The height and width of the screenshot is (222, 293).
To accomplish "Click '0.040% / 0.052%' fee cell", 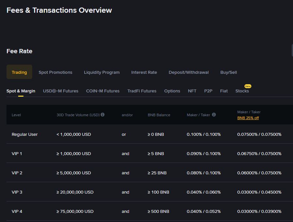I will 204,212.
